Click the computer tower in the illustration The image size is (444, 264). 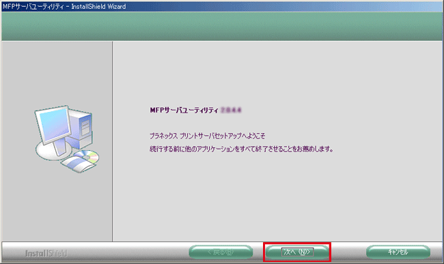click(x=81, y=129)
